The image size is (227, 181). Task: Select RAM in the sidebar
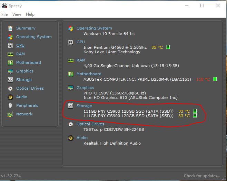point(20,54)
